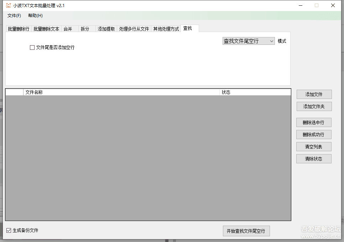The height and width of the screenshot is (242, 344).
Task: Enable the 文件尾是否添加空行 checkbox
Action: point(32,47)
